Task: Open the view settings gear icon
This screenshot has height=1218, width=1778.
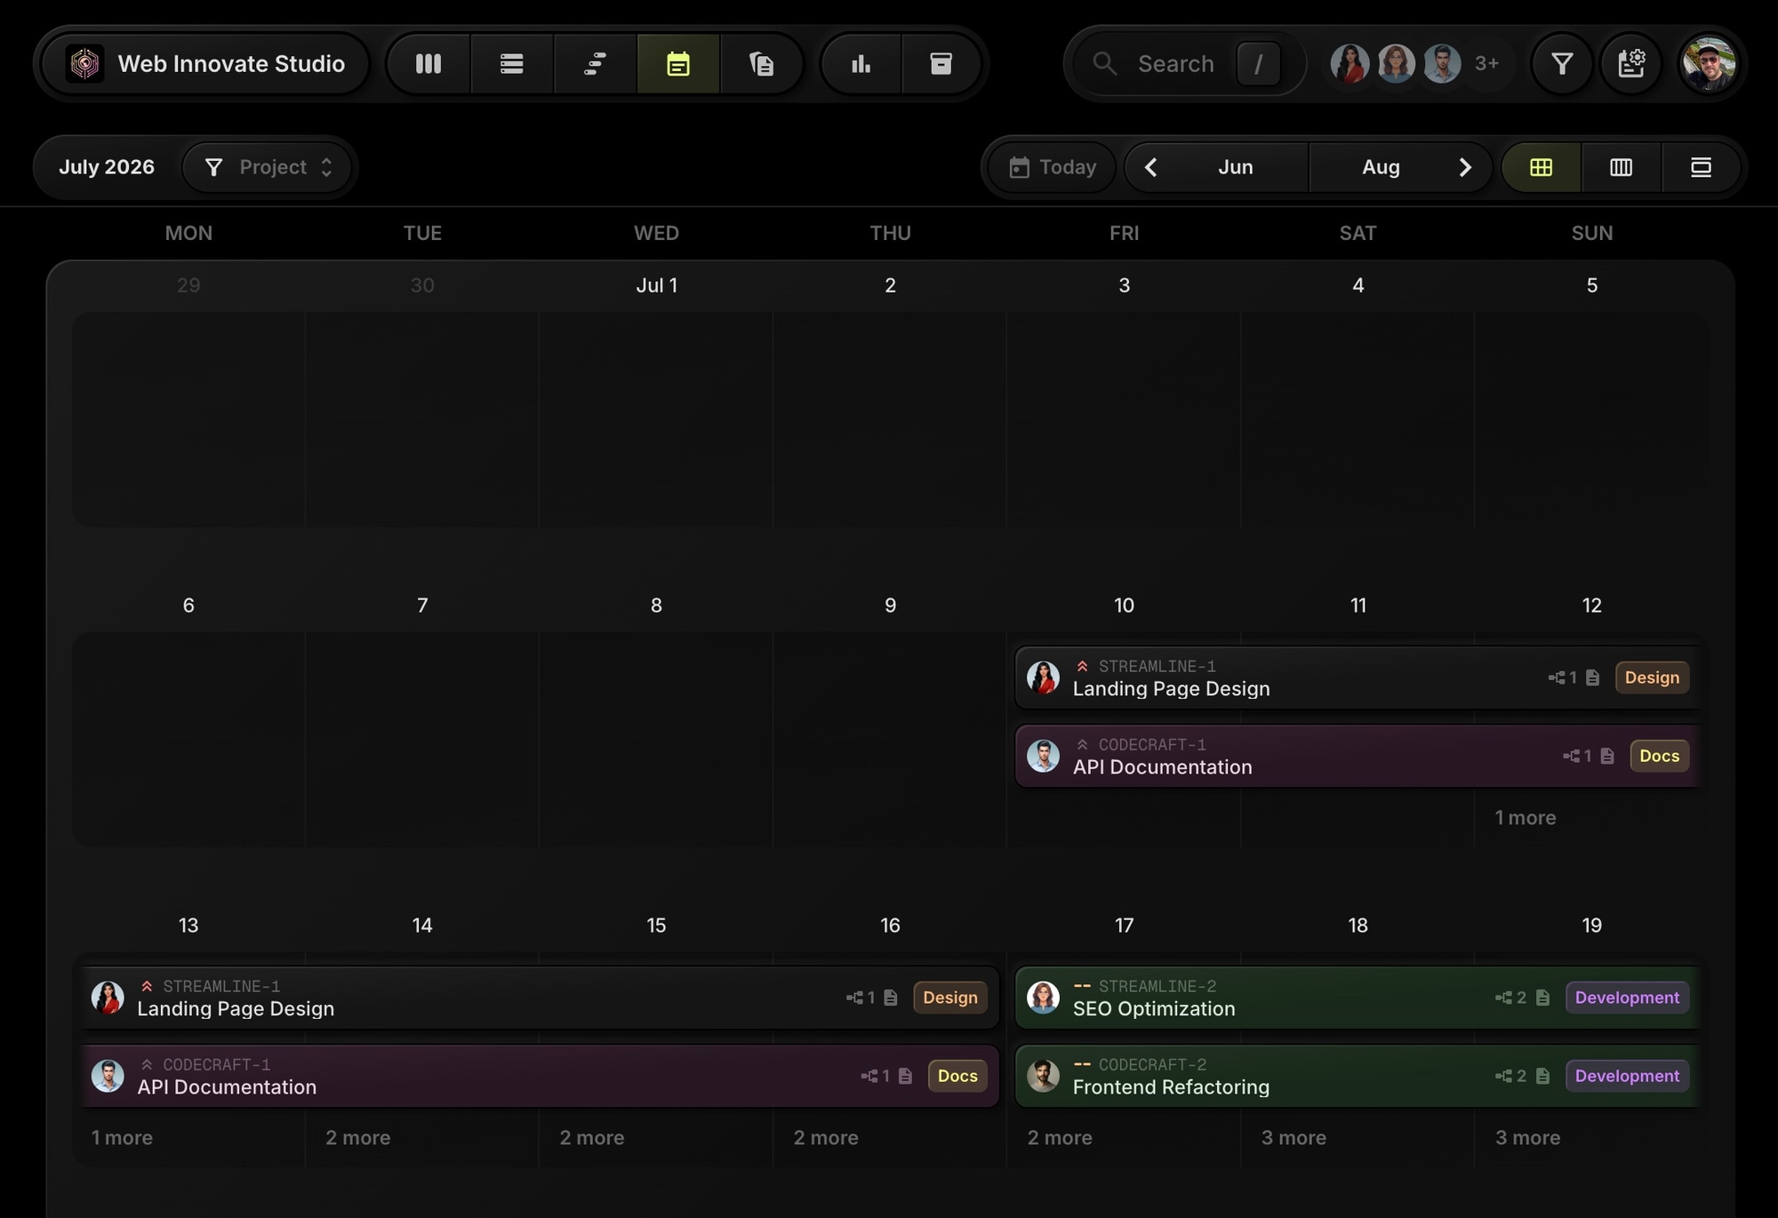Action: 1631,64
